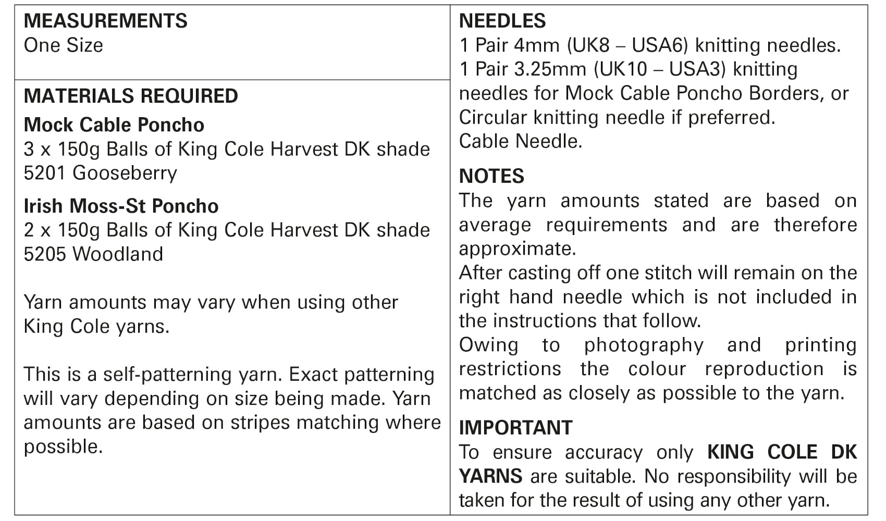Click the casting off note paragraph
Image resolution: width=886 pixels, height=521 pixels.
click(658, 296)
